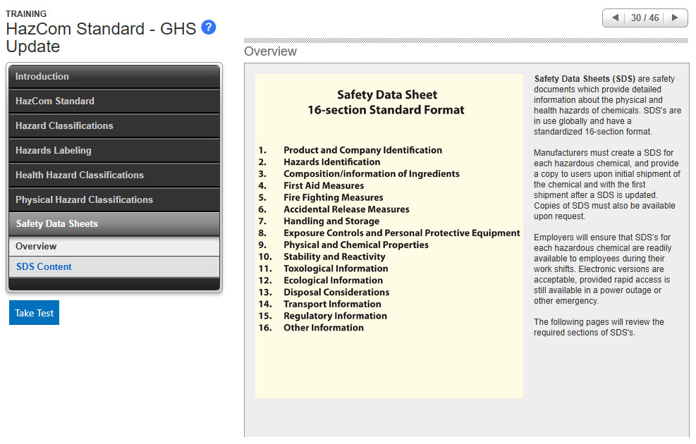Open the Health Hazard Classifications section
The image size is (696, 444).
click(114, 175)
